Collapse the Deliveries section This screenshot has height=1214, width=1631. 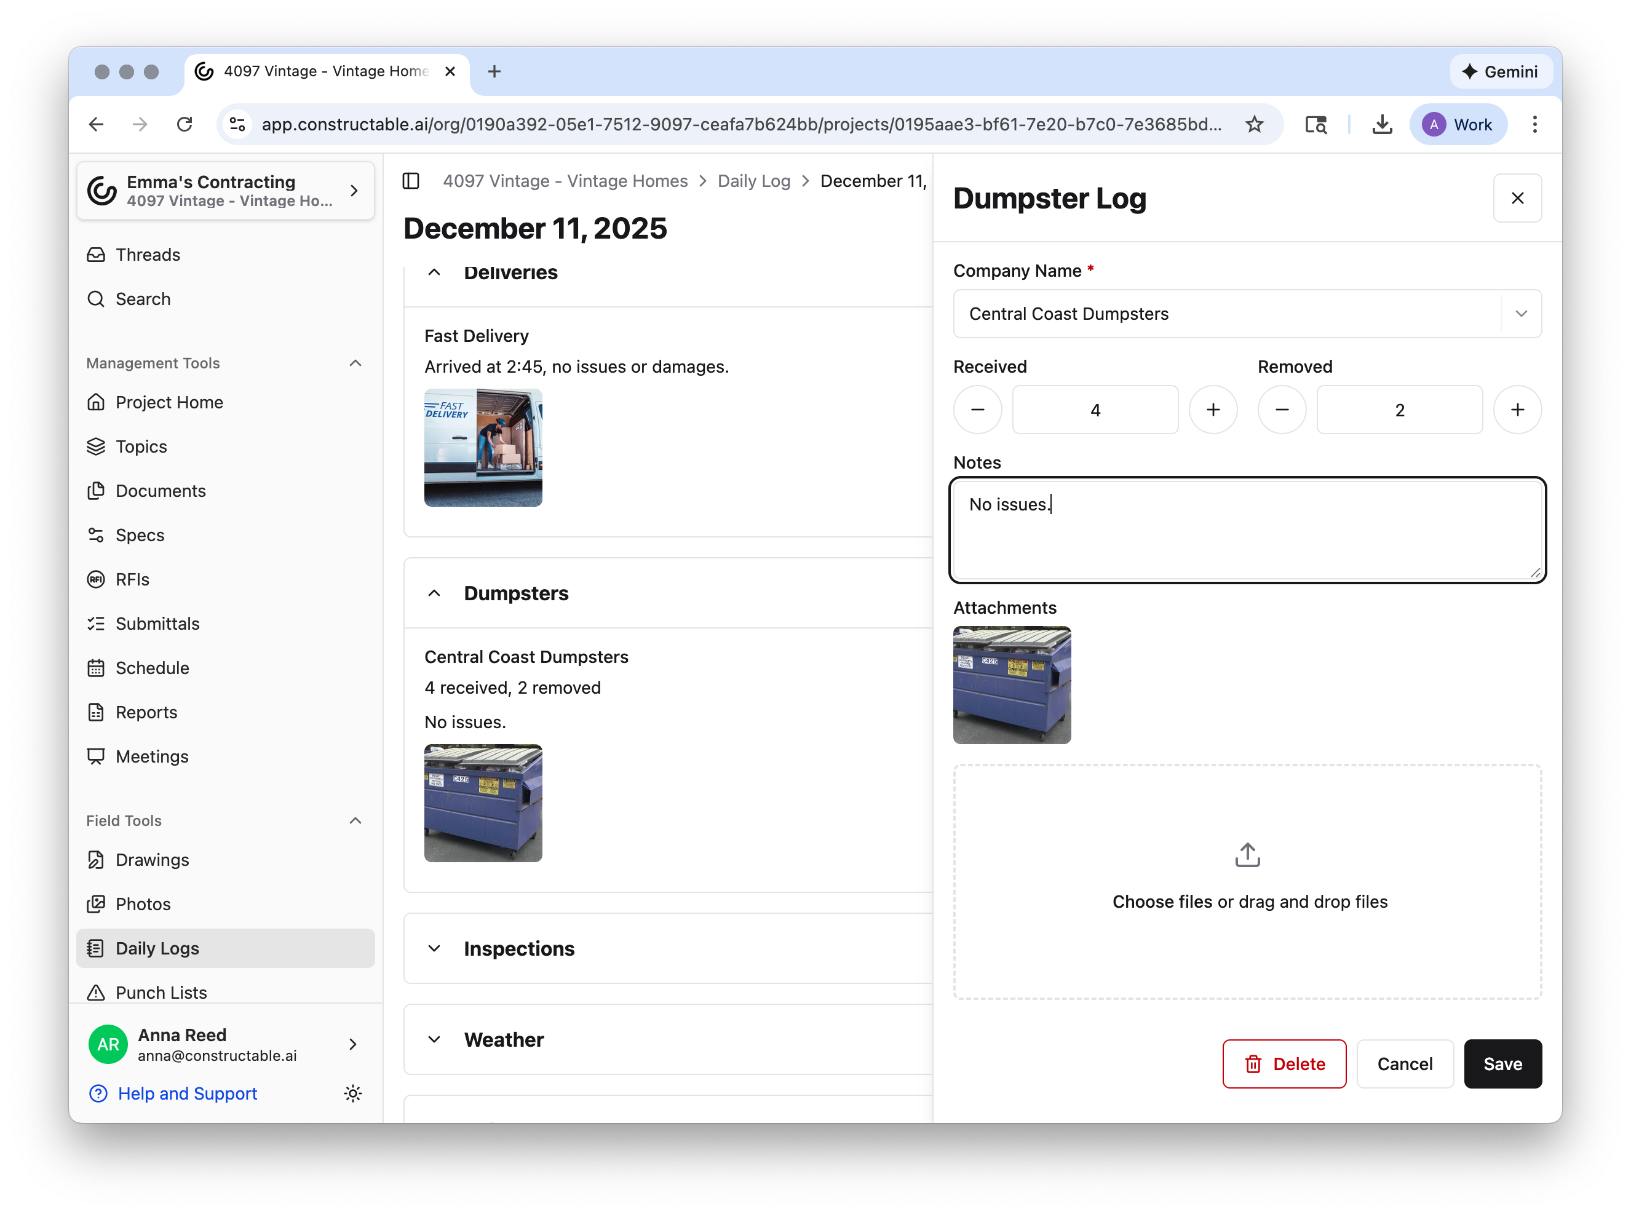coord(434,272)
